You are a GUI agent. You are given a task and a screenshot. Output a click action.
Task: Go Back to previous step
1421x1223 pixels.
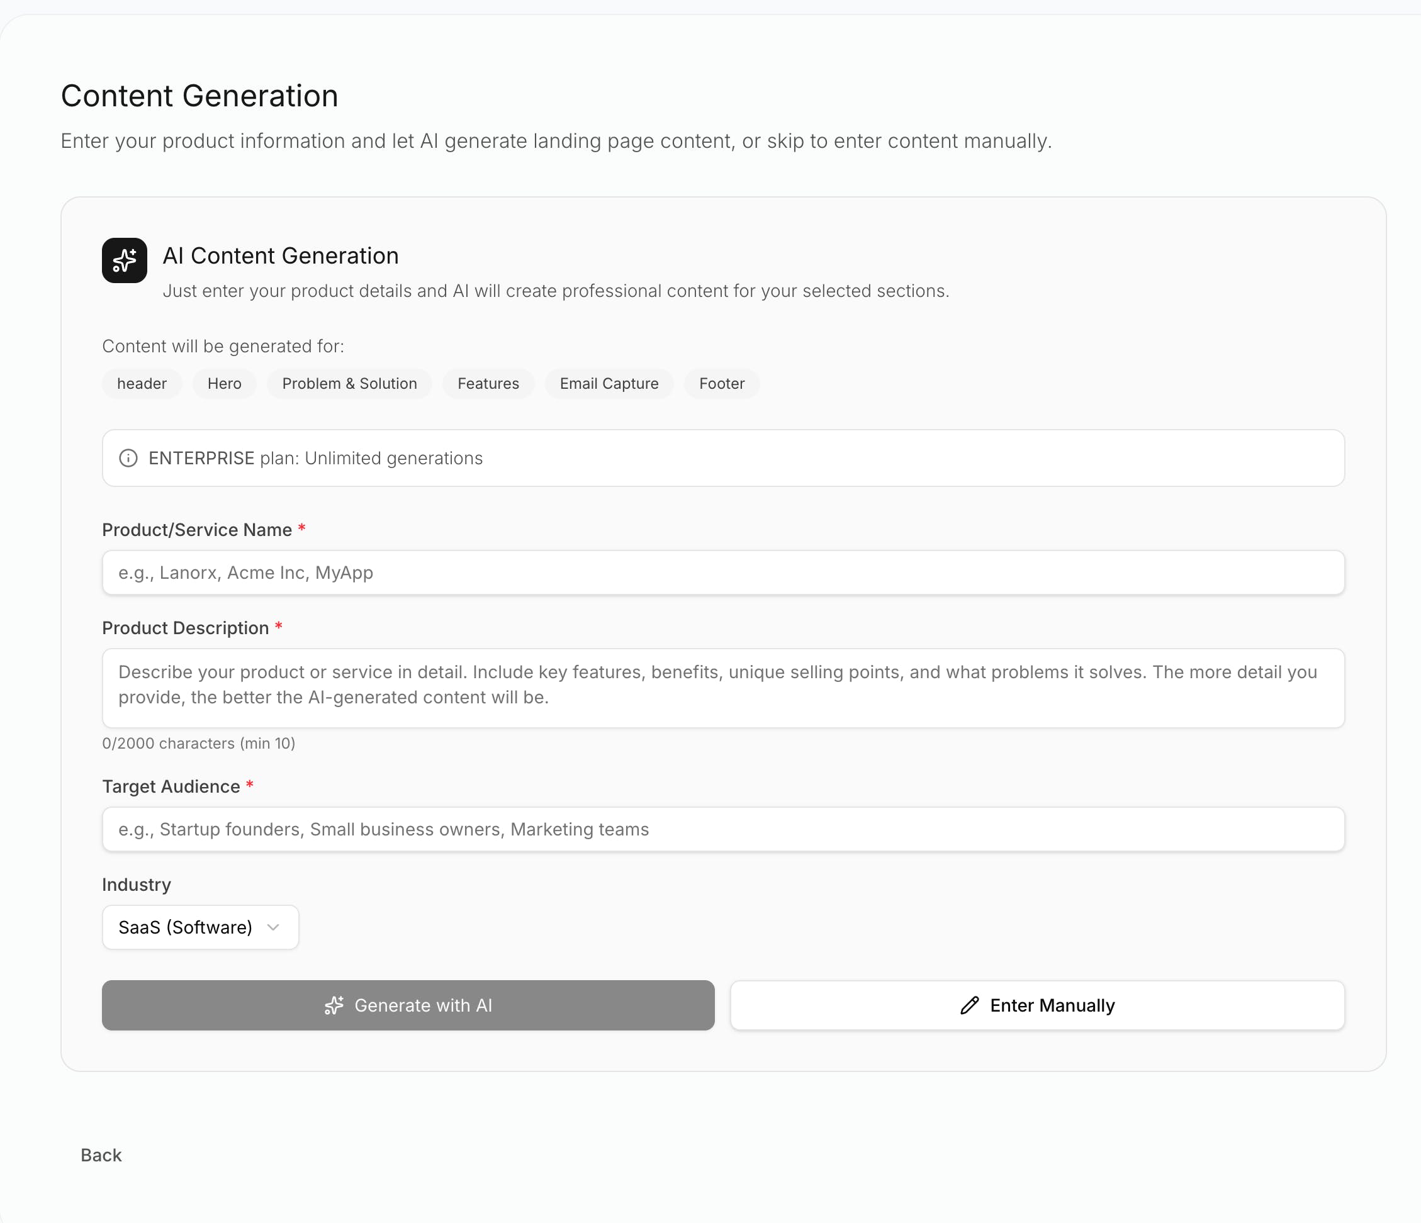pos(101,1155)
